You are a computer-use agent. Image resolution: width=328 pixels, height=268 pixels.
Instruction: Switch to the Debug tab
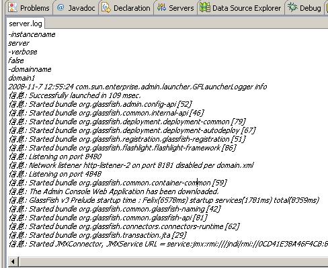[304, 8]
